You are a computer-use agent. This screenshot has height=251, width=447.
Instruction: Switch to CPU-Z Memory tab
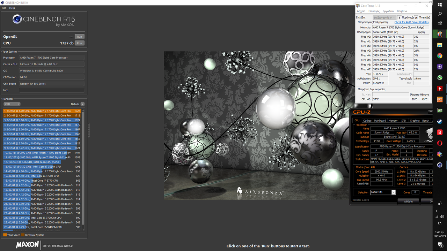393,121
